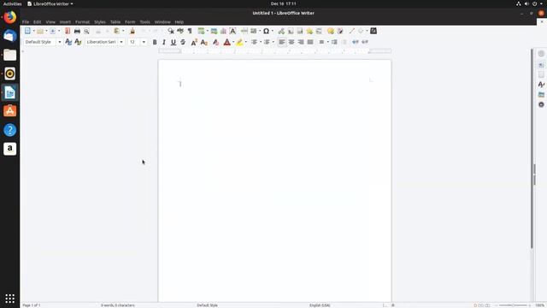Toggle Italic formatting
The height and width of the screenshot is (308, 547).
point(164,42)
